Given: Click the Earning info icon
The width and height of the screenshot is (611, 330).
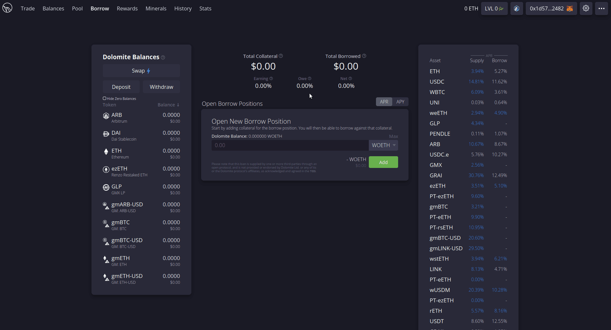Looking at the screenshot, I should click(x=271, y=78).
